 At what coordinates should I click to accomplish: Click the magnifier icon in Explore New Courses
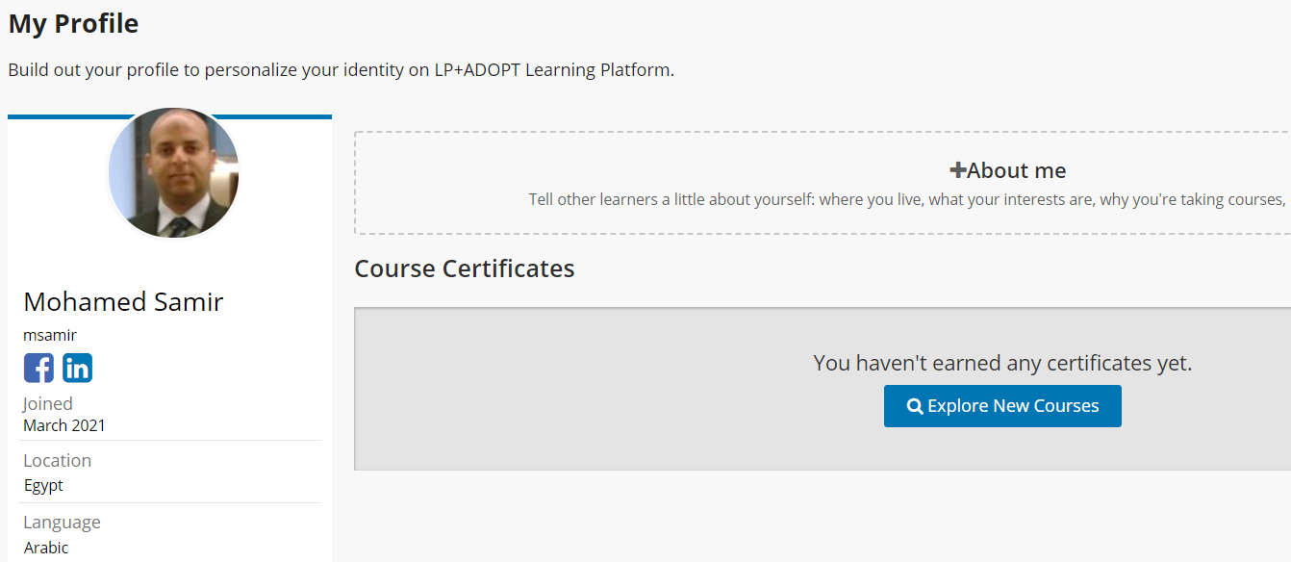click(x=915, y=407)
